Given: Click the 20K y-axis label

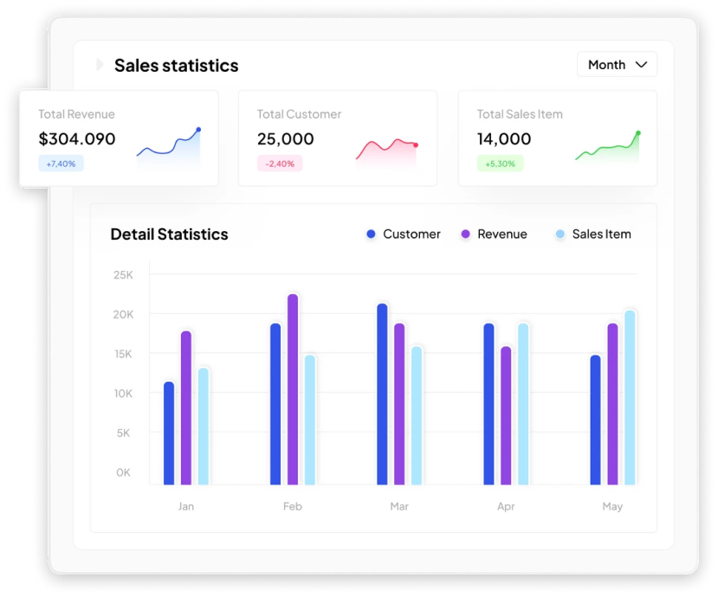Looking at the screenshot, I should (123, 315).
